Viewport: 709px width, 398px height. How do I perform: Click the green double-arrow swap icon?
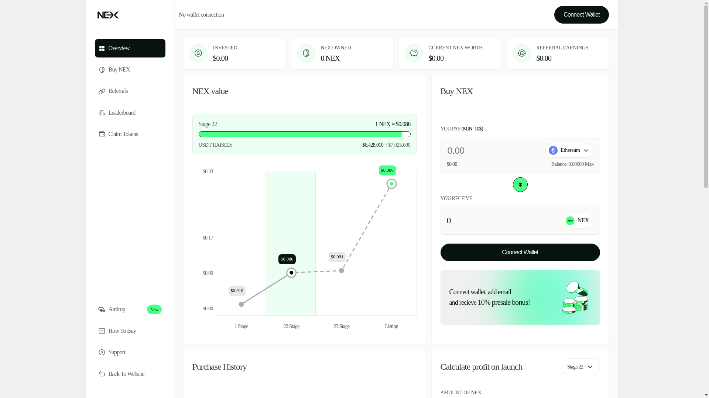click(x=520, y=185)
